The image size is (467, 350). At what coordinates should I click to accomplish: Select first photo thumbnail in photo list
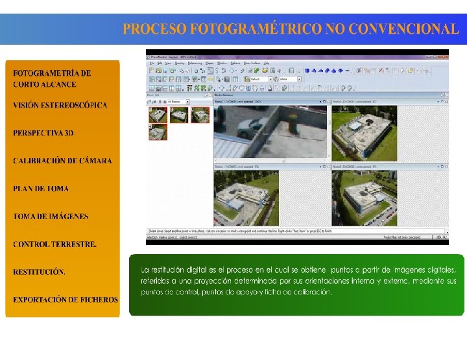(x=158, y=115)
